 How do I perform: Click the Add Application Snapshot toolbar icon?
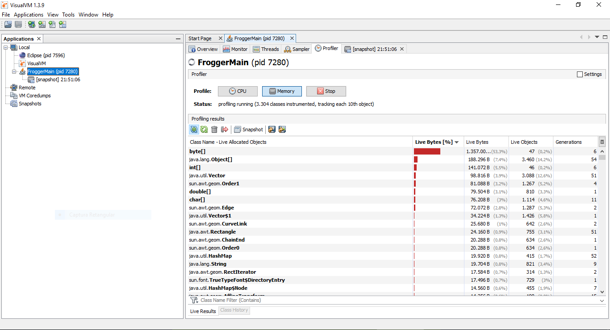63,25
